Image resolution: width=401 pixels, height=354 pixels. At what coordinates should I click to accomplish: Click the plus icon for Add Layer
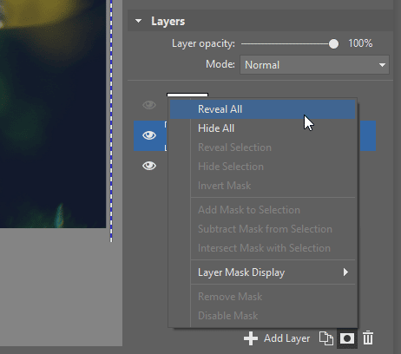(x=251, y=338)
